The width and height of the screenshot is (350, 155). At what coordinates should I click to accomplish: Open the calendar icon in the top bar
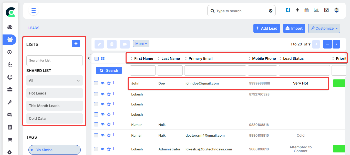click(x=306, y=10)
